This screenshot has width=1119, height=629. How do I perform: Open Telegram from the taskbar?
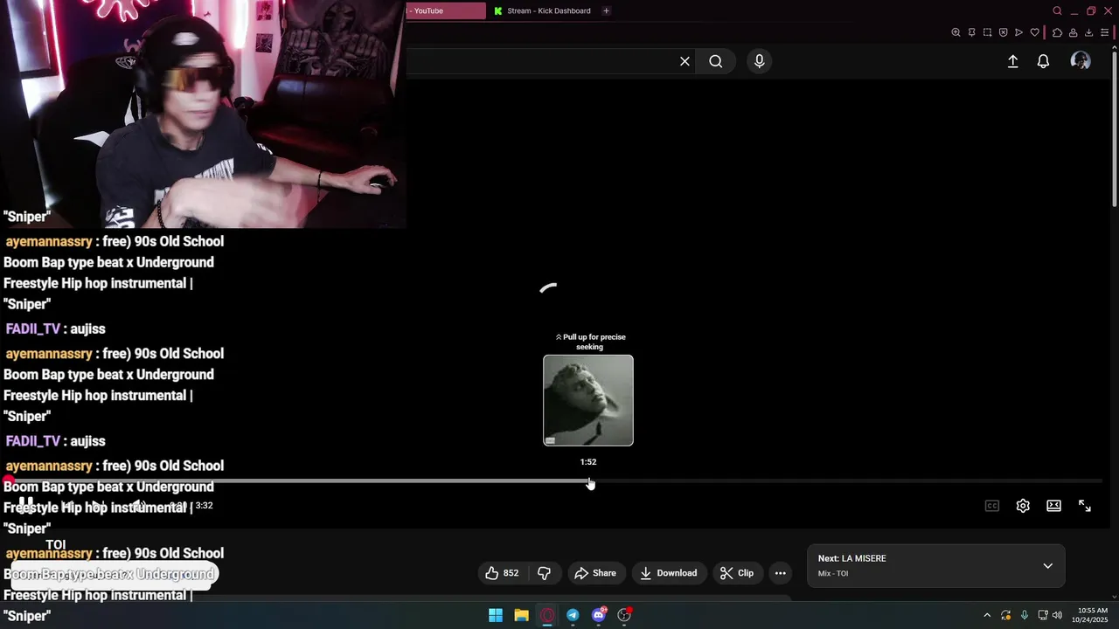tap(573, 615)
